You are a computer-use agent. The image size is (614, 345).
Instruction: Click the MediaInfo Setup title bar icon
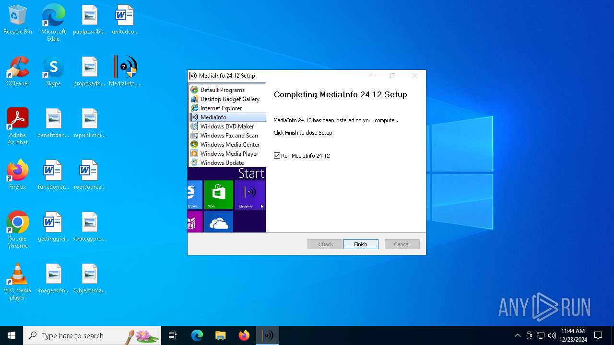193,76
